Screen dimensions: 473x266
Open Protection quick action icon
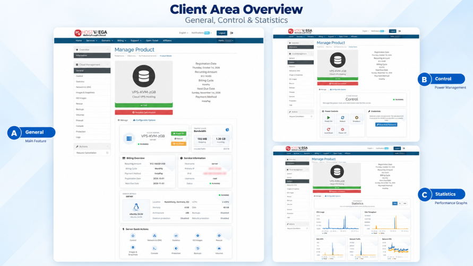176,249
